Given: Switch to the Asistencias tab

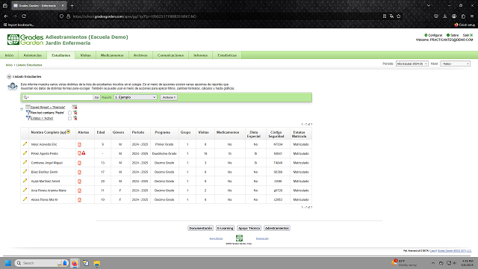Looking at the screenshot, I should pyautogui.click(x=33, y=55).
